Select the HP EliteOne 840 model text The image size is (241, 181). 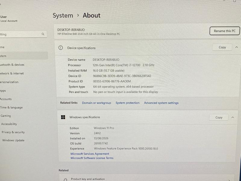pyautogui.click(x=89, y=34)
